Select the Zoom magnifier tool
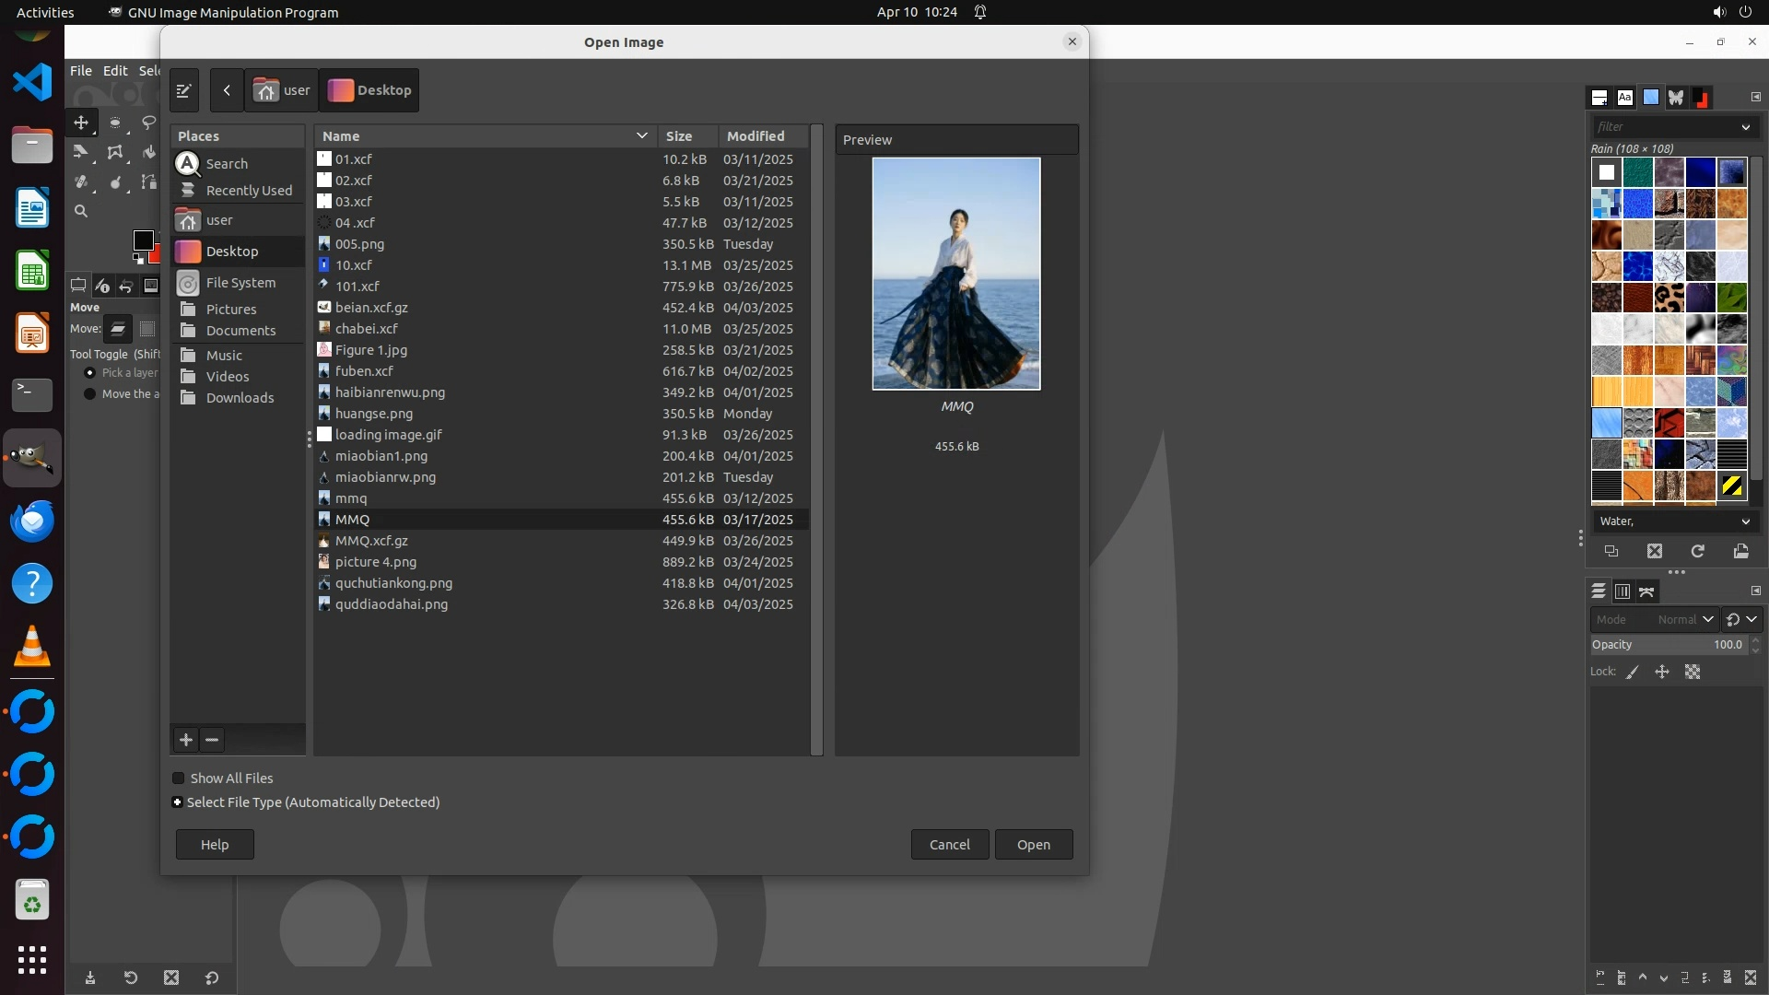Image resolution: width=1769 pixels, height=995 pixels. click(x=81, y=211)
